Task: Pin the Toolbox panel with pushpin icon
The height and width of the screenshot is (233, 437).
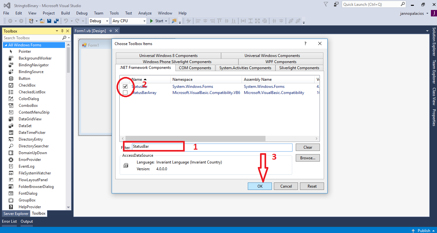Action: pyautogui.click(x=62, y=31)
